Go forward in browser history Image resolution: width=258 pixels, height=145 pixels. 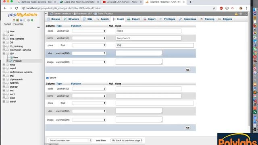[11, 8]
